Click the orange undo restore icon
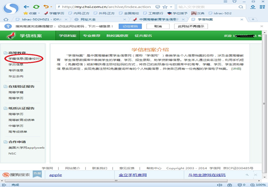The height and width of the screenshot is (187, 268). 46,7
